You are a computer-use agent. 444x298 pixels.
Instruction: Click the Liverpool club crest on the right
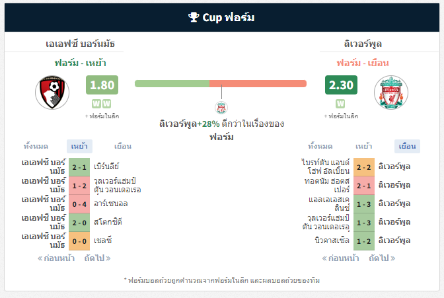click(391, 93)
